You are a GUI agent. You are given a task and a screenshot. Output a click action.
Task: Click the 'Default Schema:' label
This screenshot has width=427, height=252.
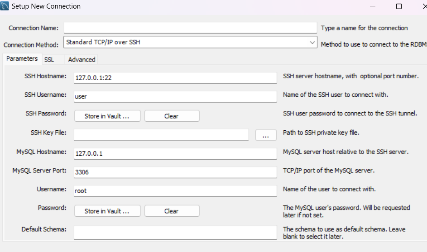pos(44,229)
